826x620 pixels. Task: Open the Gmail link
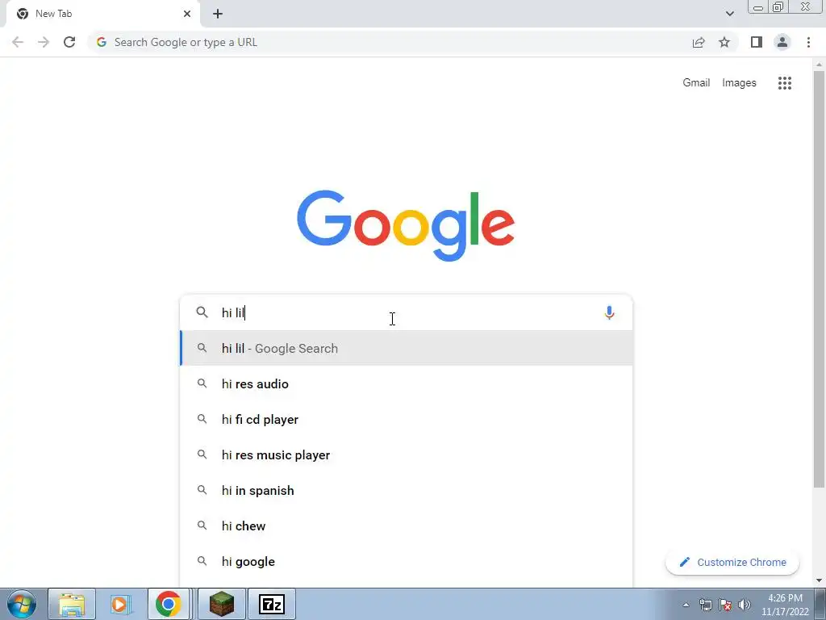click(696, 83)
